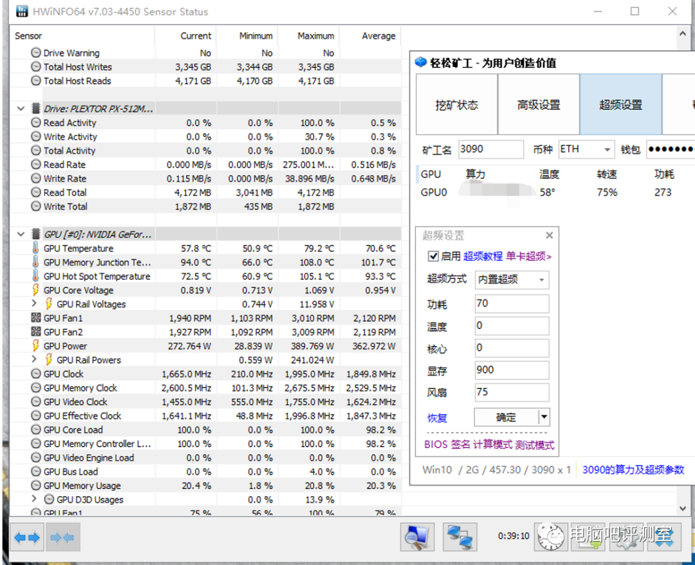Image resolution: width=695 pixels, height=565 pixels.
Task: Click the fan icon for GPU Fan1 RPM
Action: pos(36,318)
